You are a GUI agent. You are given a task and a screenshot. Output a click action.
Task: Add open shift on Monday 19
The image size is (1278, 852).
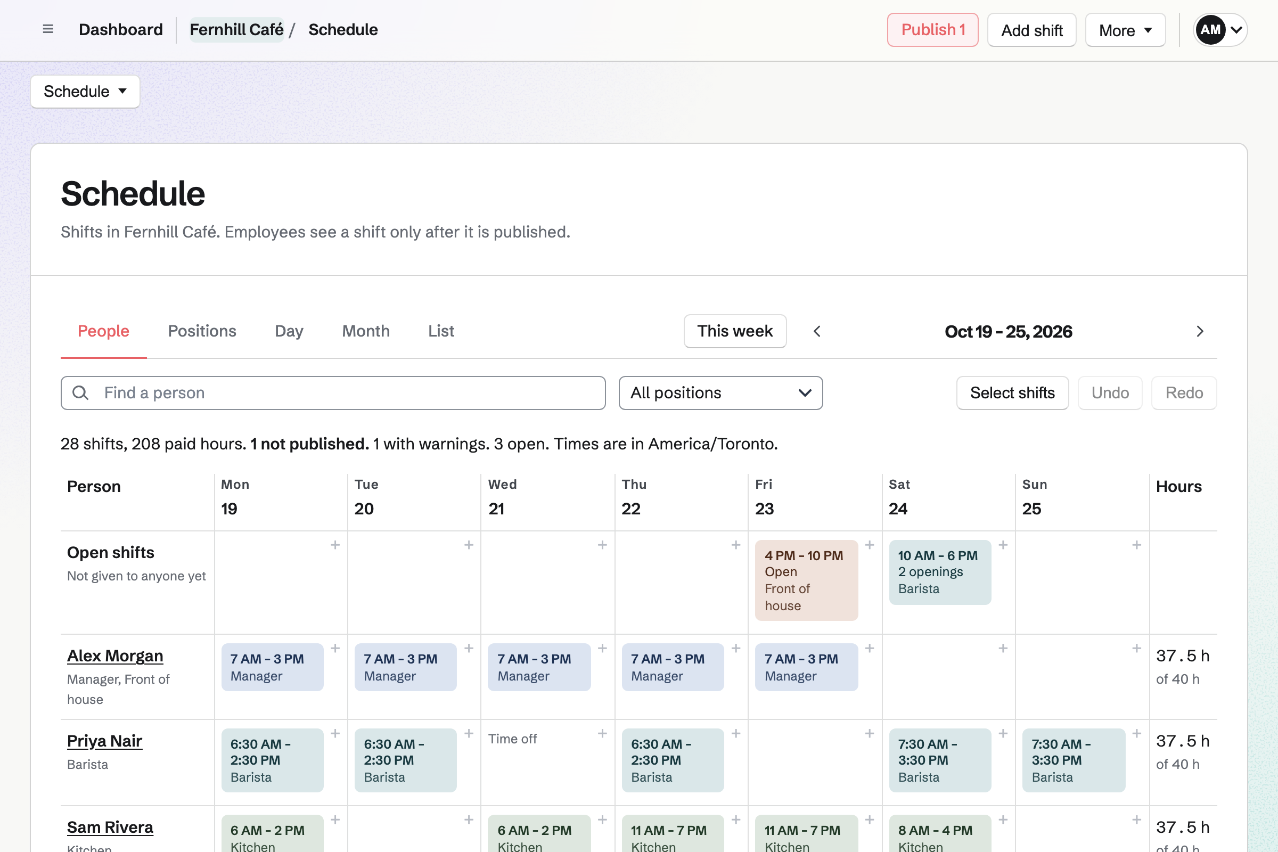click(x=335, y=545)
